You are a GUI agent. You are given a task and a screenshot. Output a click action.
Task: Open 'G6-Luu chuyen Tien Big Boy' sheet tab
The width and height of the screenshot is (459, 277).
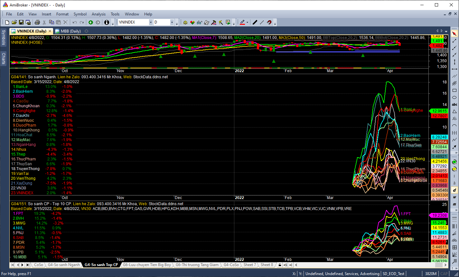(146, 265)
